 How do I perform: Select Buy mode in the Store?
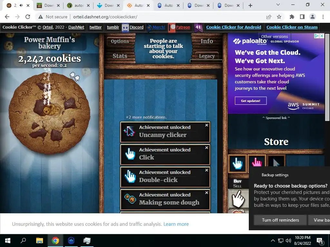[238, 181]
